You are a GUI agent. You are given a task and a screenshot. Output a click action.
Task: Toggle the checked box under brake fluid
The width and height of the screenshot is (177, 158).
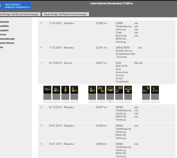[x=110, y=101]
